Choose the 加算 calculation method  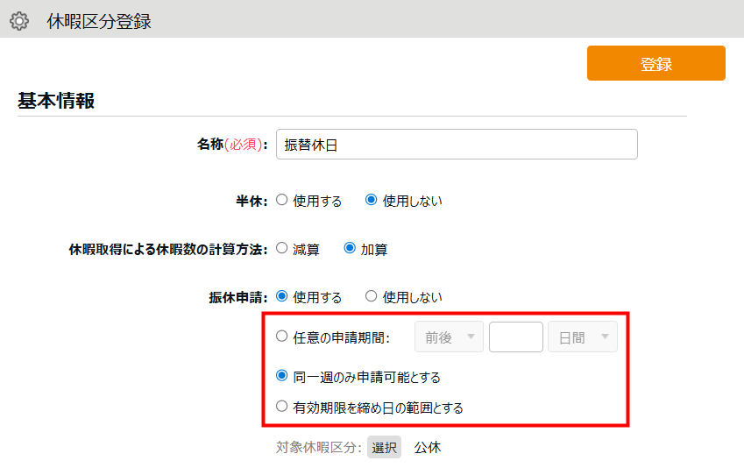click(350, 248)
